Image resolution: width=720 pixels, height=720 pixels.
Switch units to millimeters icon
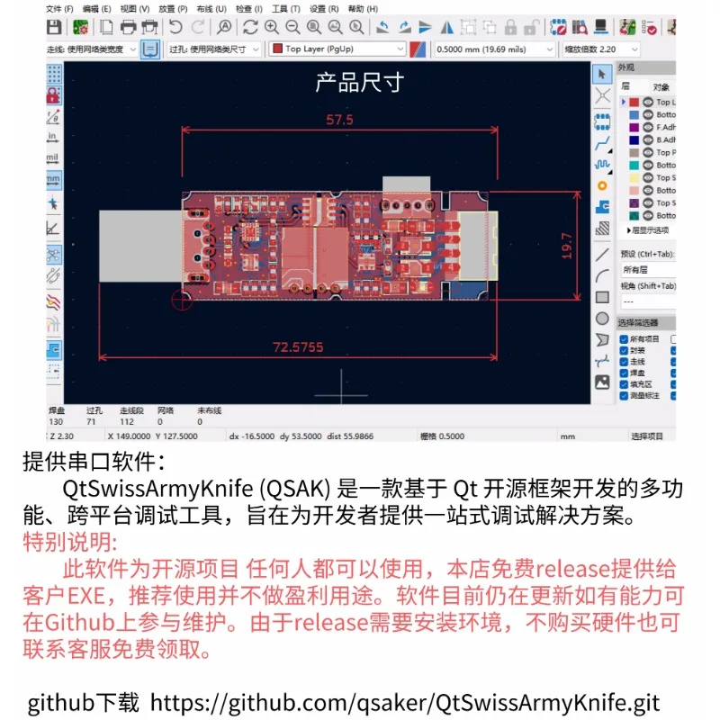(53, 179)
